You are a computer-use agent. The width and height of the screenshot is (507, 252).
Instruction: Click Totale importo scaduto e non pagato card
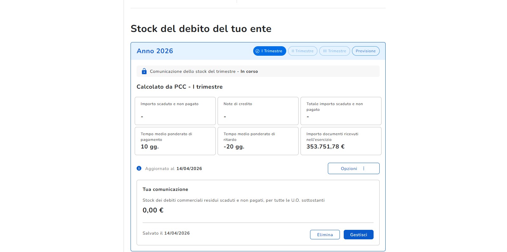341,111
